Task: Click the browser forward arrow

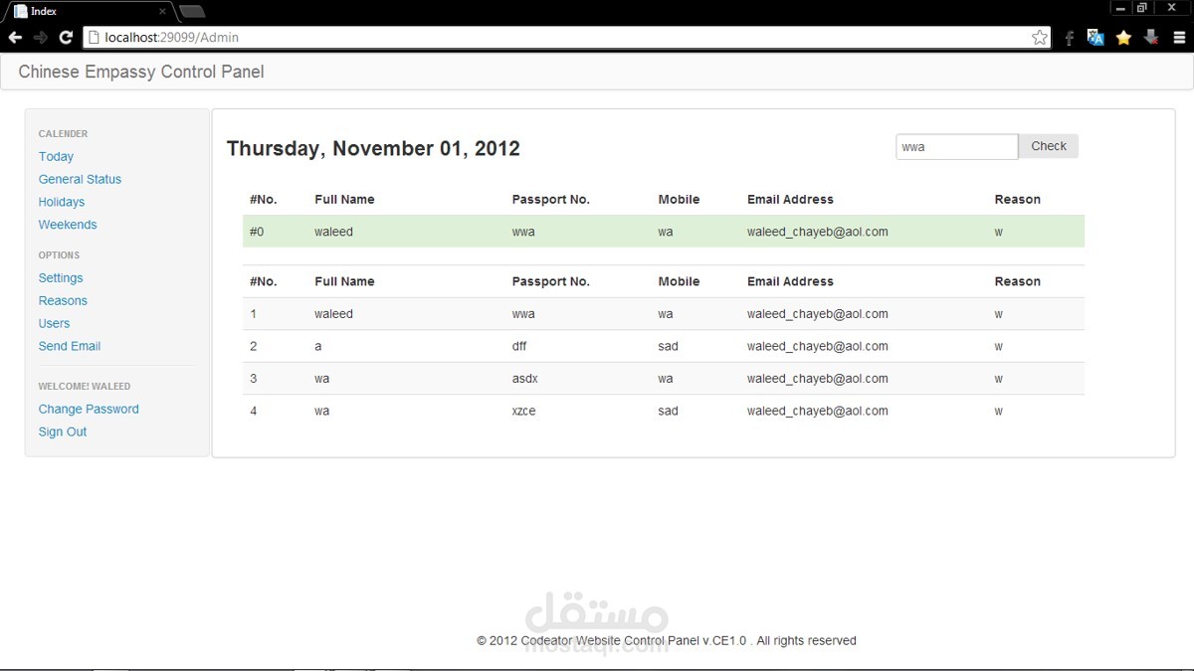Action: coord(41,38)
